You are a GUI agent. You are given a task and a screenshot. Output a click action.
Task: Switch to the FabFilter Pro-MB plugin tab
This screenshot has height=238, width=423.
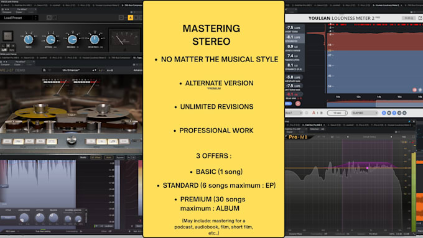(314, 125)
